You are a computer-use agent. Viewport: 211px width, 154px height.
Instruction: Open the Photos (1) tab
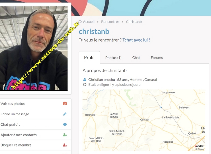pos(113,58)
